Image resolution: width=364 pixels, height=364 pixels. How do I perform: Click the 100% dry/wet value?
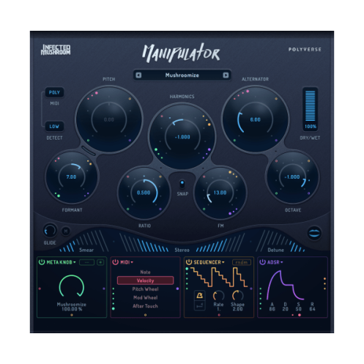click(x=311, y=127)
